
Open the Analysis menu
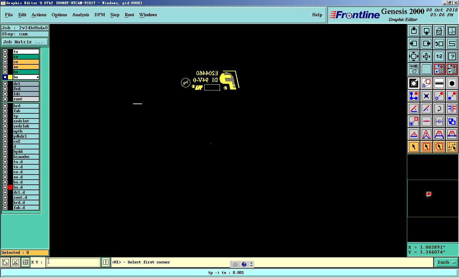(x=81, y=15)
